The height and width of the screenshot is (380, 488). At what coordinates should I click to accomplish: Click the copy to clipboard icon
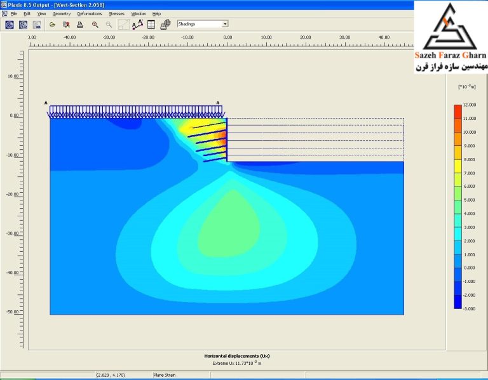coord(66,25)
